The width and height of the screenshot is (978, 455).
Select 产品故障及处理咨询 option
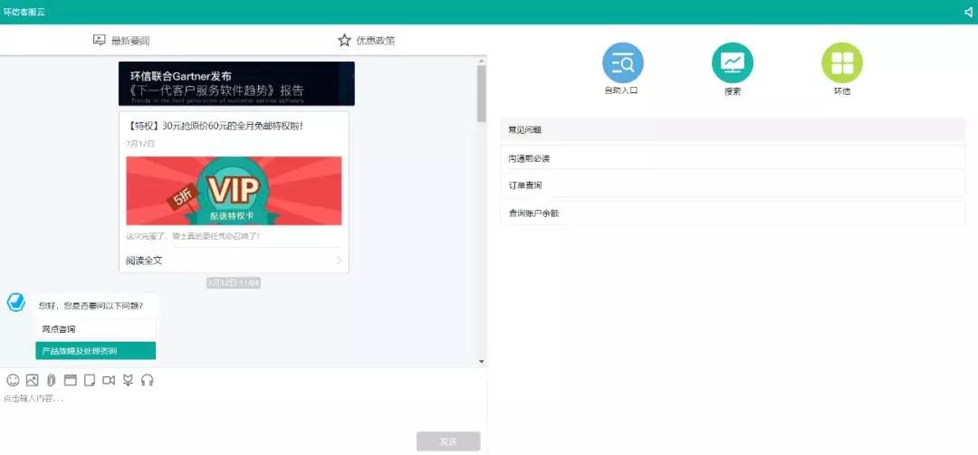coord(96,351)
